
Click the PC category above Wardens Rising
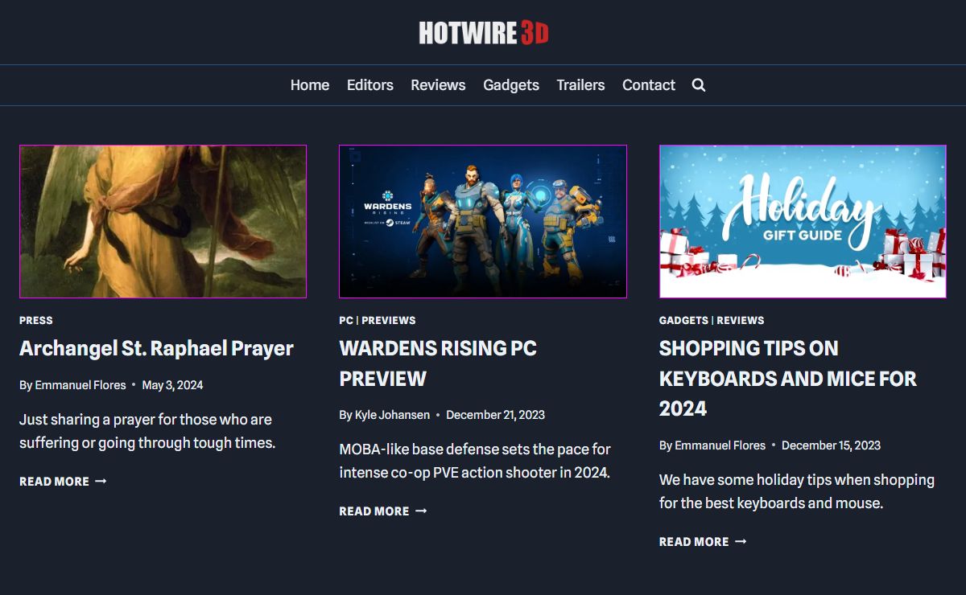coord(346,320)
